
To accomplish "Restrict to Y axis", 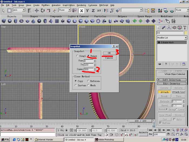I will pyautogui.click(x=87, y=11).
